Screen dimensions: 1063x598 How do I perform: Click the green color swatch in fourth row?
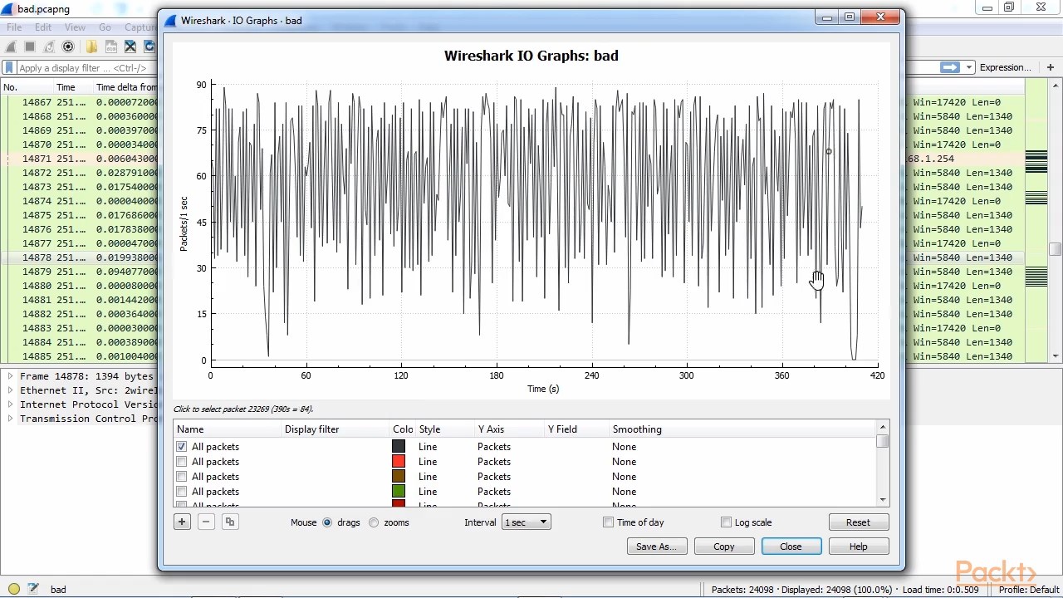(399, 492)
